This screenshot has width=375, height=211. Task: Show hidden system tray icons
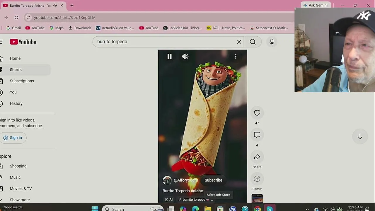[307, 209]
